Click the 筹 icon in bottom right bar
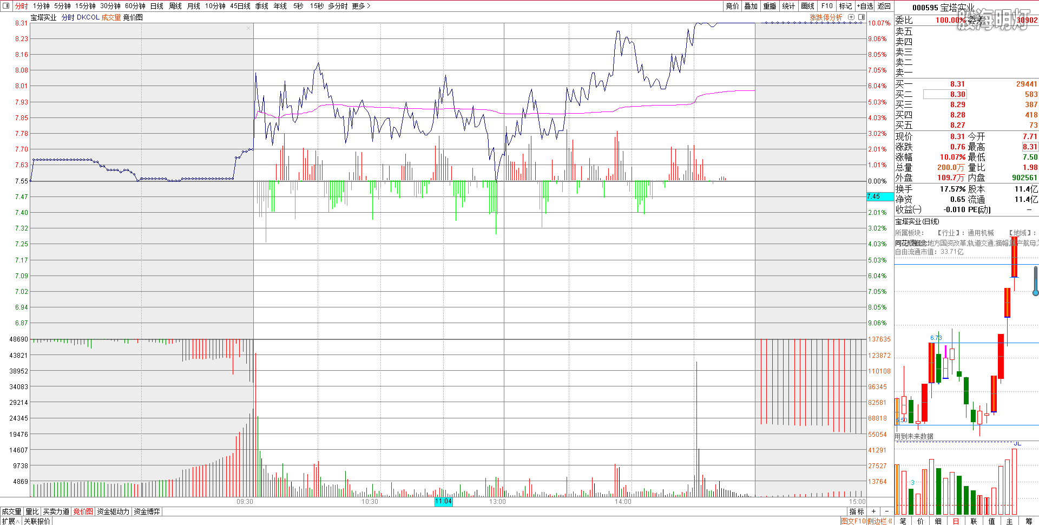 click(1029, 521)
